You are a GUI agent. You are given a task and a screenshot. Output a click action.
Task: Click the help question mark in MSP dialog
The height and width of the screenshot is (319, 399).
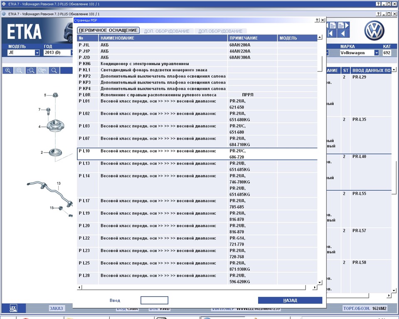point(317,20)
